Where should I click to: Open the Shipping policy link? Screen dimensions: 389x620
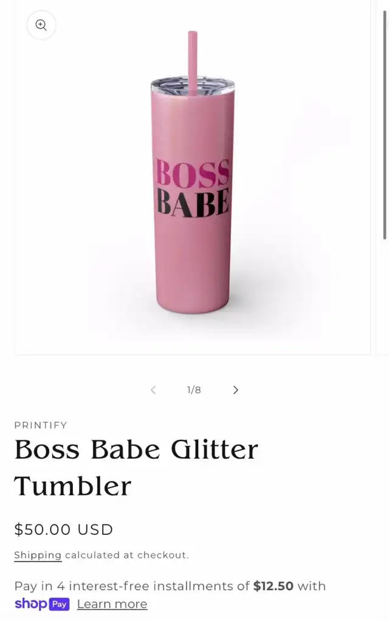coord(38,555)
